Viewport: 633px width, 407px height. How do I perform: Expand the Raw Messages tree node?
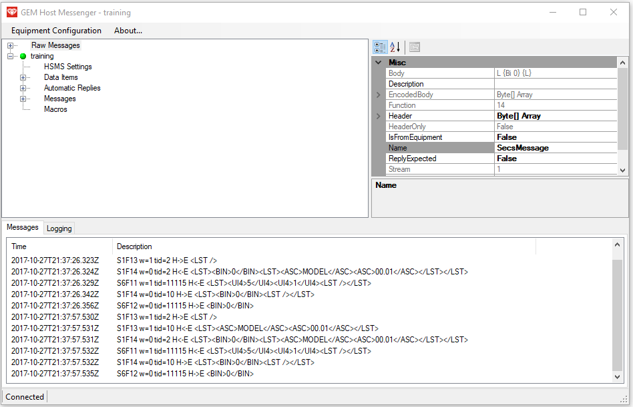[11, 45]
